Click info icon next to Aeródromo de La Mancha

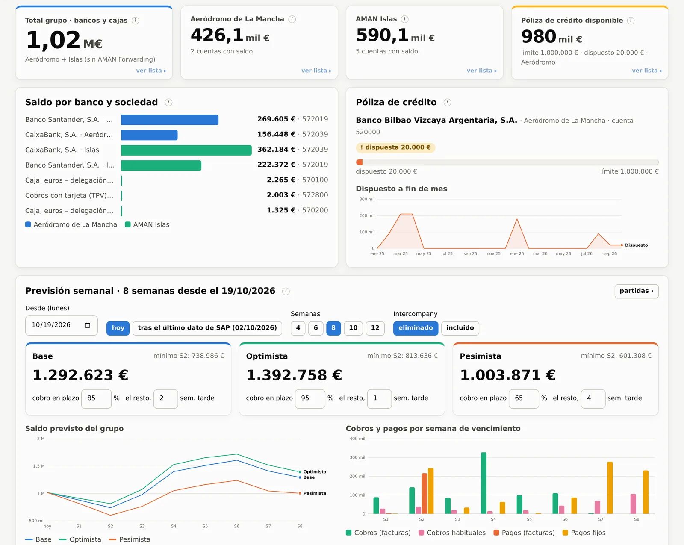click(292, 19)
